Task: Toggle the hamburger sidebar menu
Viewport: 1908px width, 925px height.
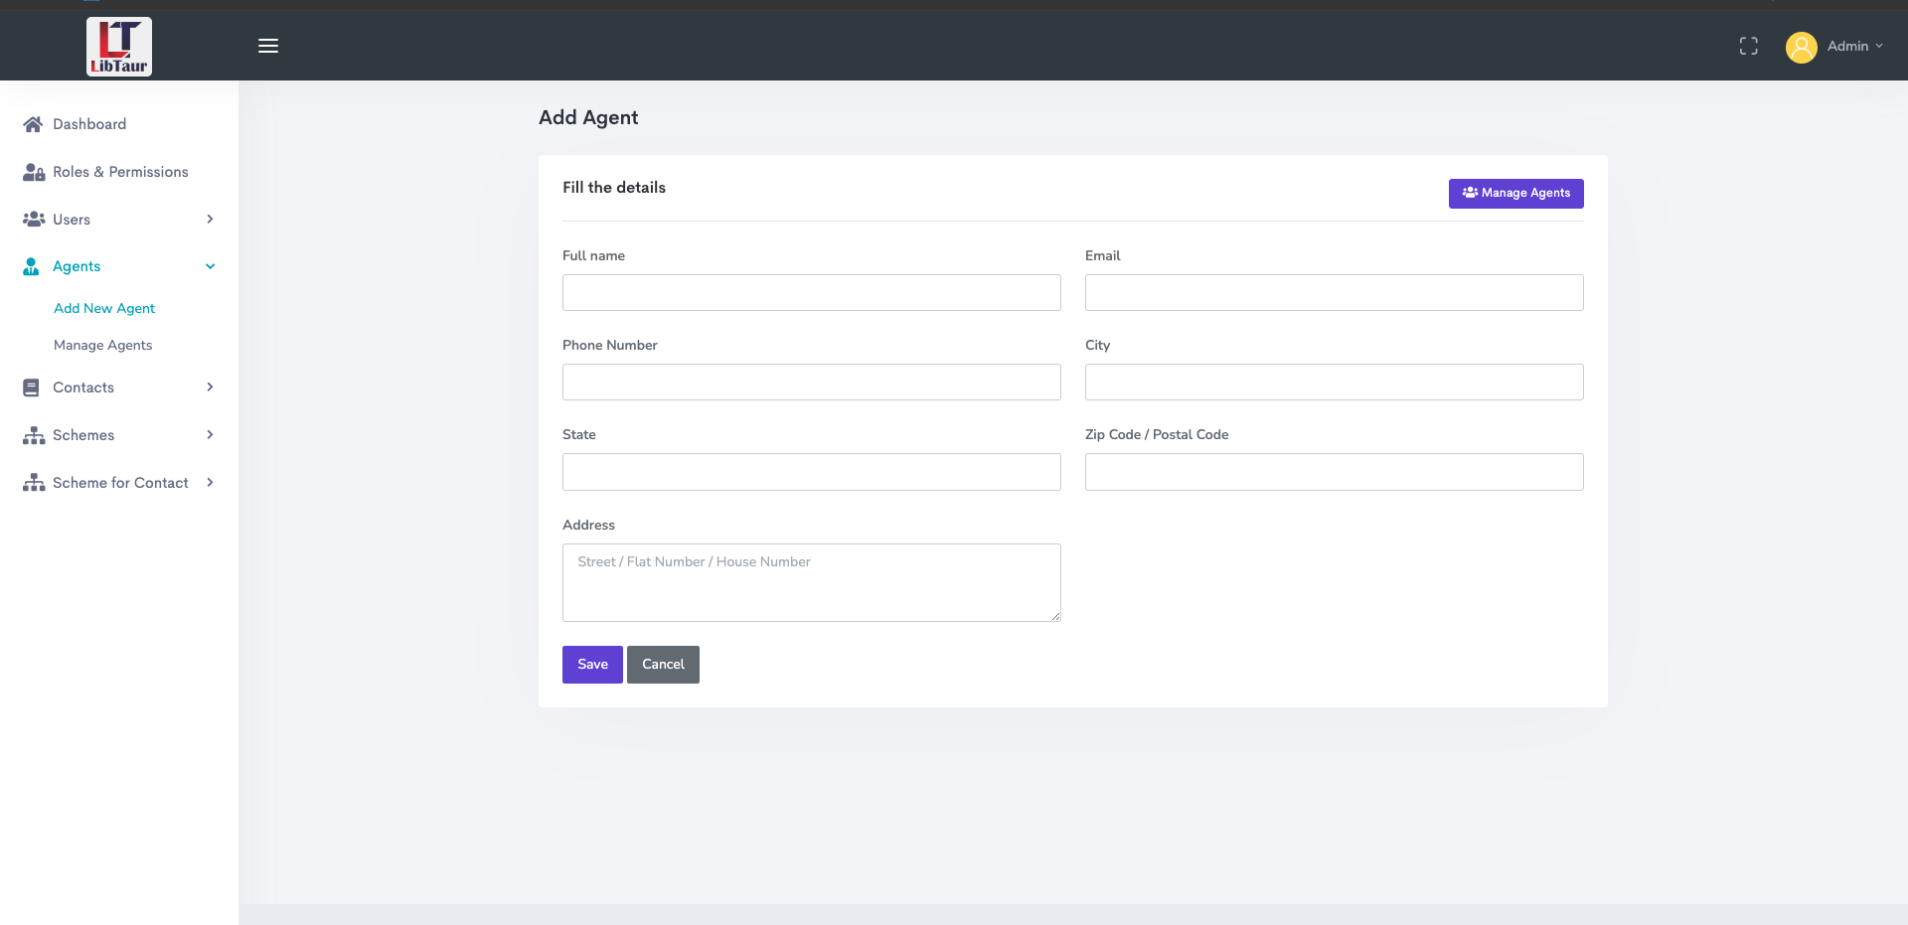Action: (x=268, y=46)
